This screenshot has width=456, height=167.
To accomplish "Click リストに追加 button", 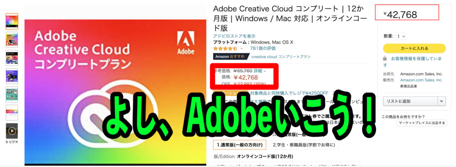I will [x=410, y=101].
